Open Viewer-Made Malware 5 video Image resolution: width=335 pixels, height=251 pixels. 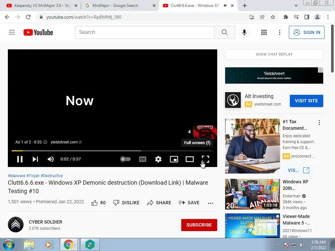click(253, 226)
